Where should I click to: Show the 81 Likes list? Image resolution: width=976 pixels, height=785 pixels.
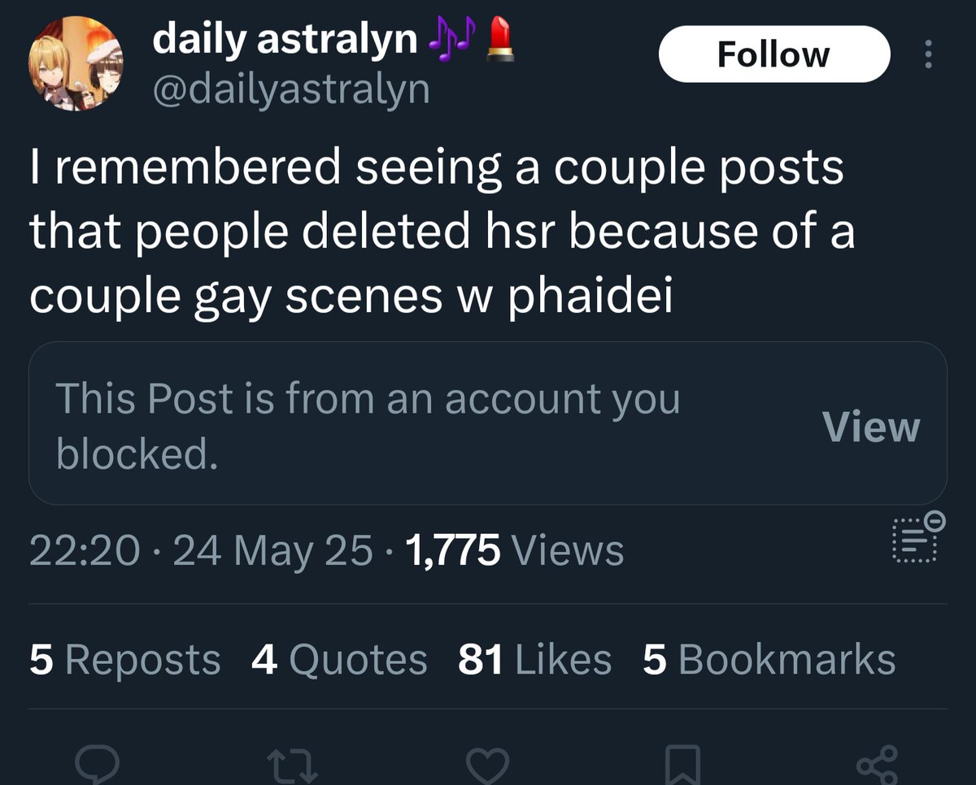[x=534, y=659]
